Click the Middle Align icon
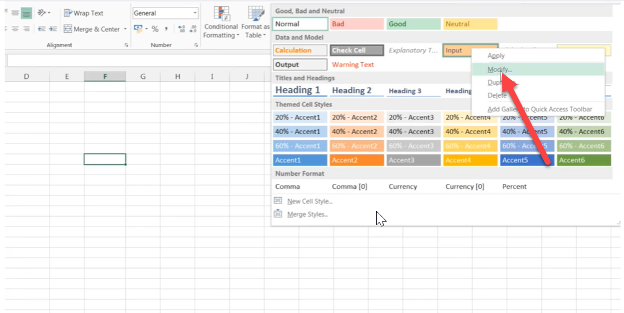624x313 pixels. (15, 13)
